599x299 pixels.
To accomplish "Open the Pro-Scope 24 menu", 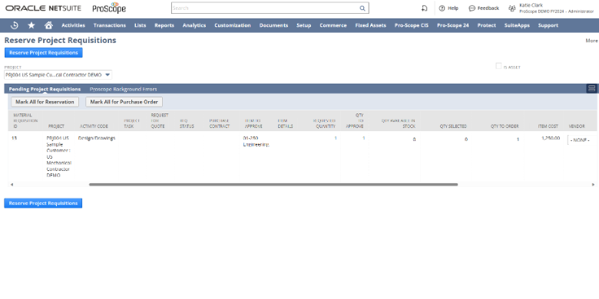I will tap(452, 25).
